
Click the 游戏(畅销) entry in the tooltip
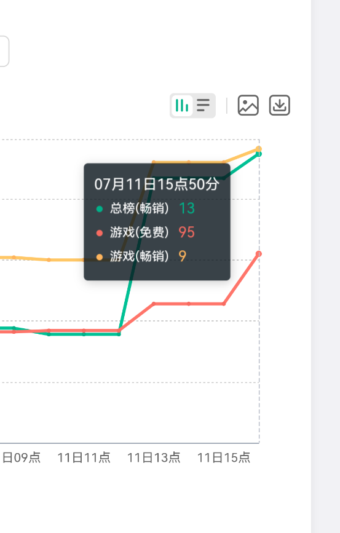click(x=141, y=256)
